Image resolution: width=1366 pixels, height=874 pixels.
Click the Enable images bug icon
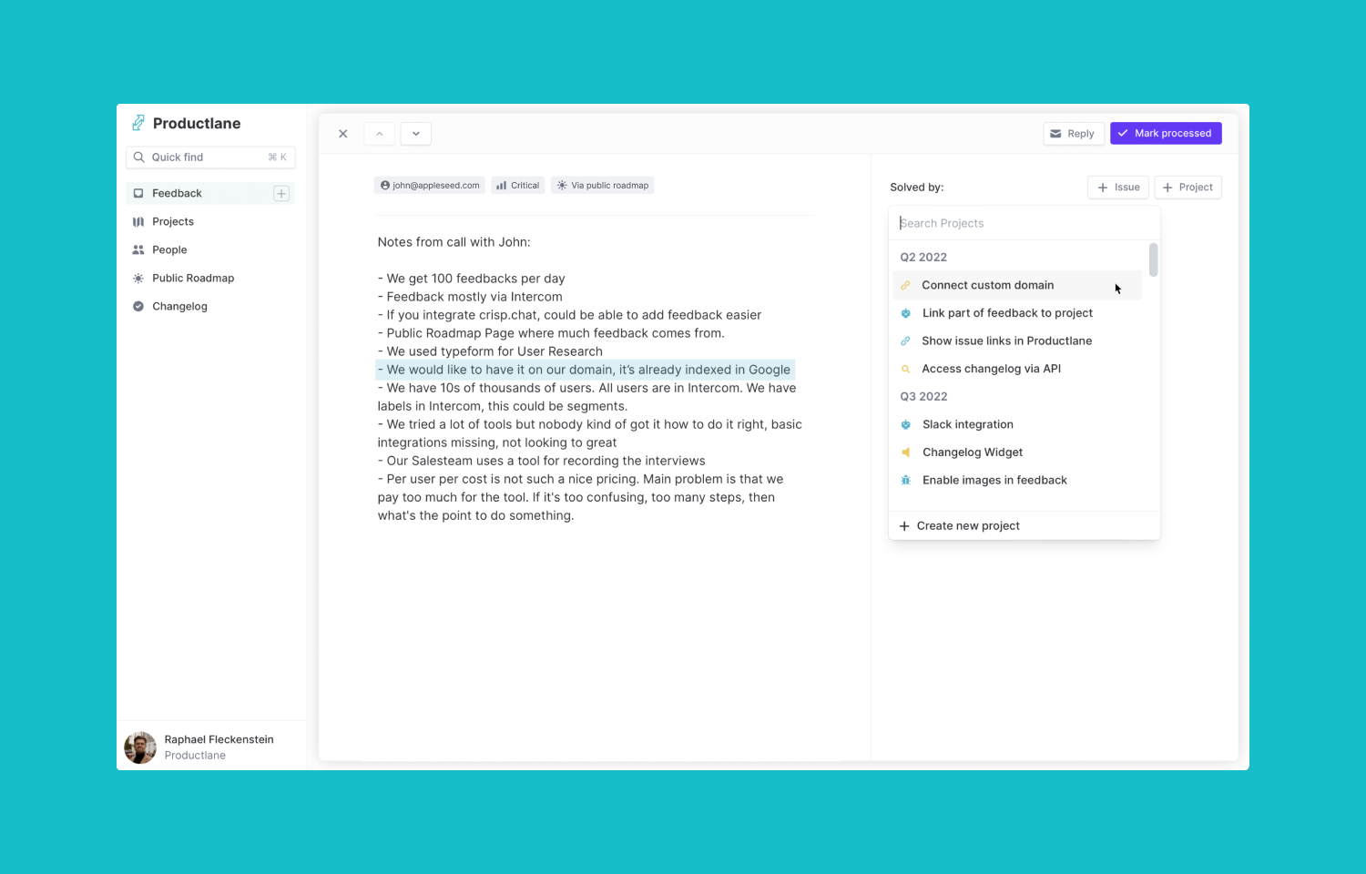click(x=905, y=481)
